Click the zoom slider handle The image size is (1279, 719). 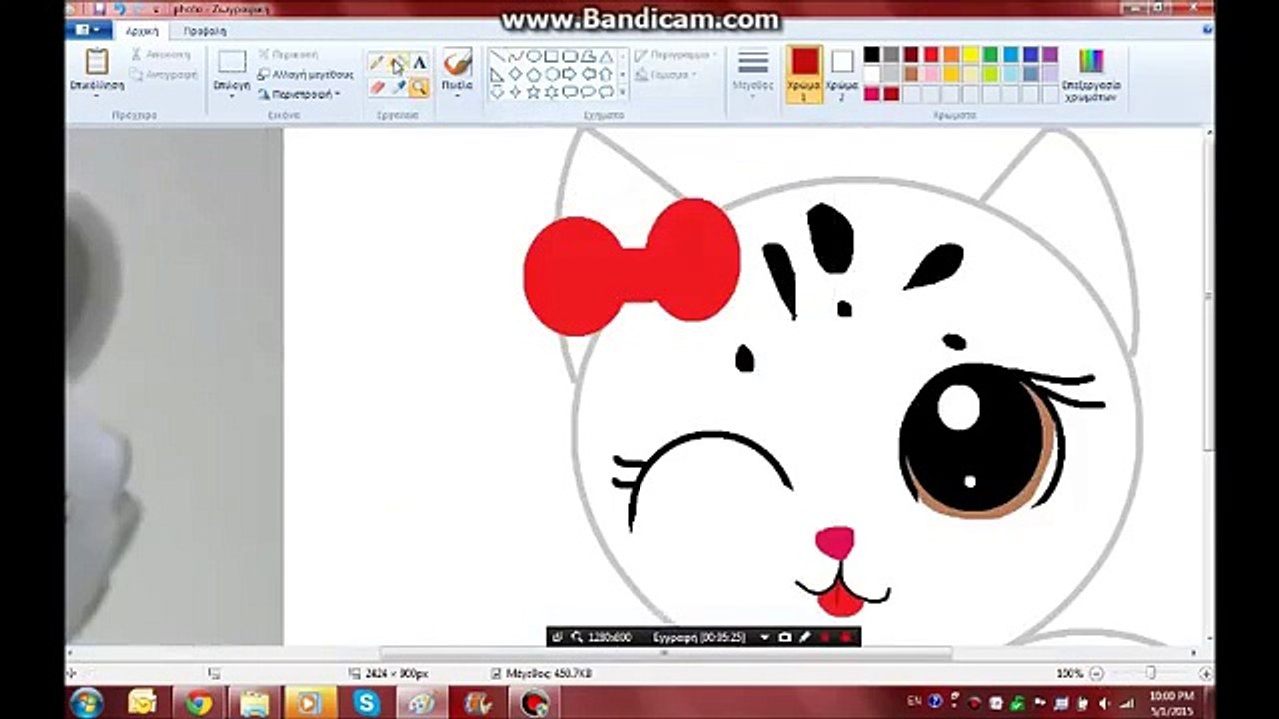click(1150, 674)
